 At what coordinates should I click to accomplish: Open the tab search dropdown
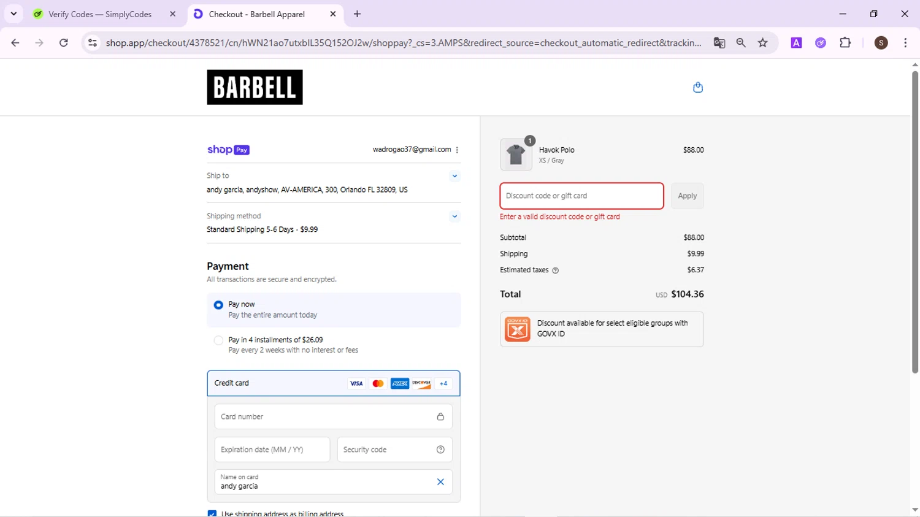click(13, 13)
